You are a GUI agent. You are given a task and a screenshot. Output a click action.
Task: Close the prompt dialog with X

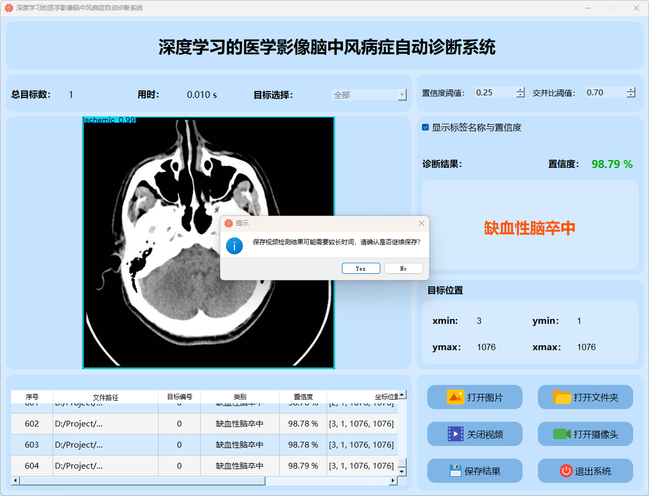tap(421, 223)
